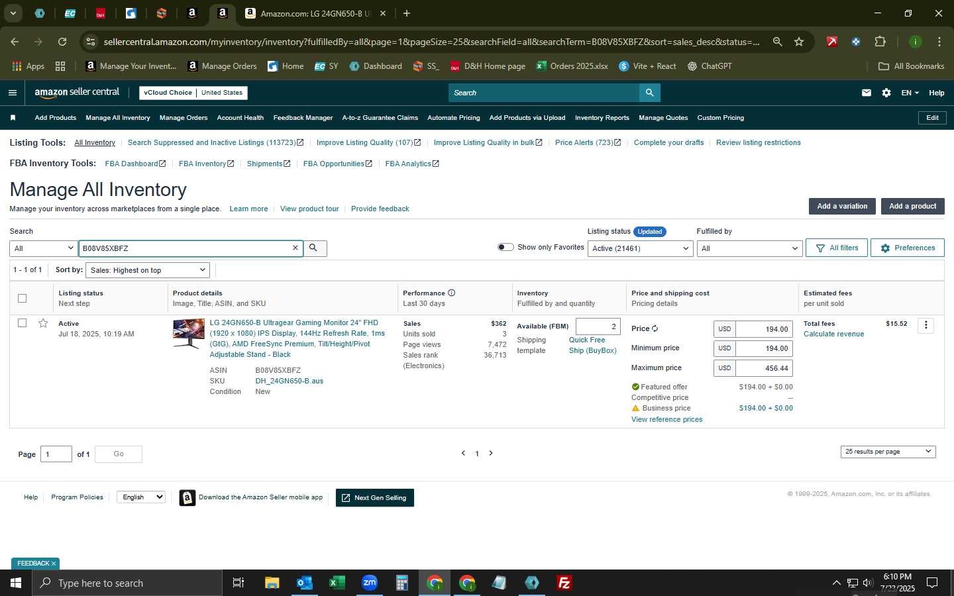Open Zoom from the taskbar
The width and height of the screenshot is (954, 596).
pyautogui.click(x=370, y=583)
